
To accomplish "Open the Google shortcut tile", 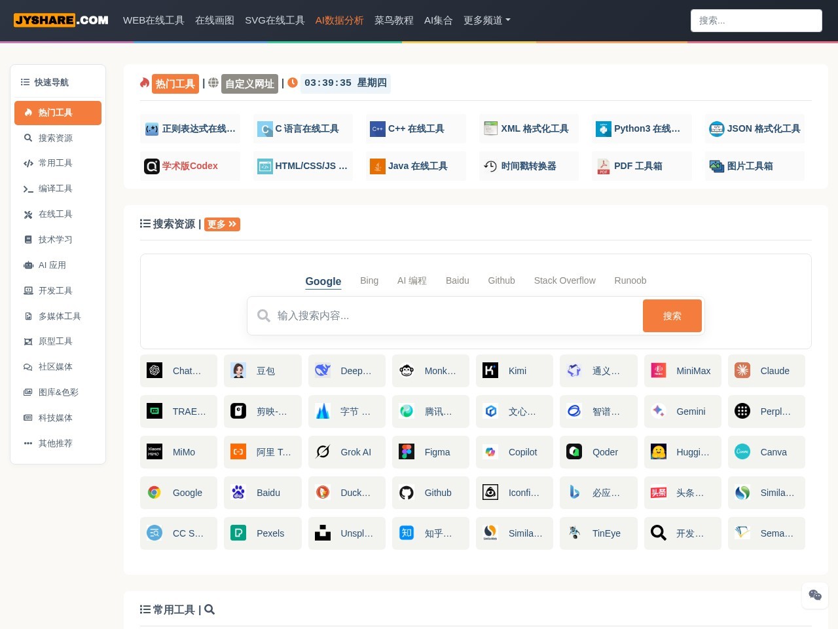I will click(x=179, y=493).
